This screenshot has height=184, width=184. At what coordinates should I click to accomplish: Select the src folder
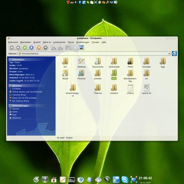146,75
